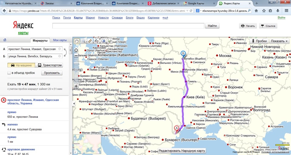
Task: Open 'Новости' link in top nav
Action: click(x=103, y=18)
